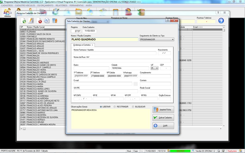Viewport: 245px width, 153px height.
Task: Click the Clientes icon in main toolbar
Action: click(x=7, y=12)
